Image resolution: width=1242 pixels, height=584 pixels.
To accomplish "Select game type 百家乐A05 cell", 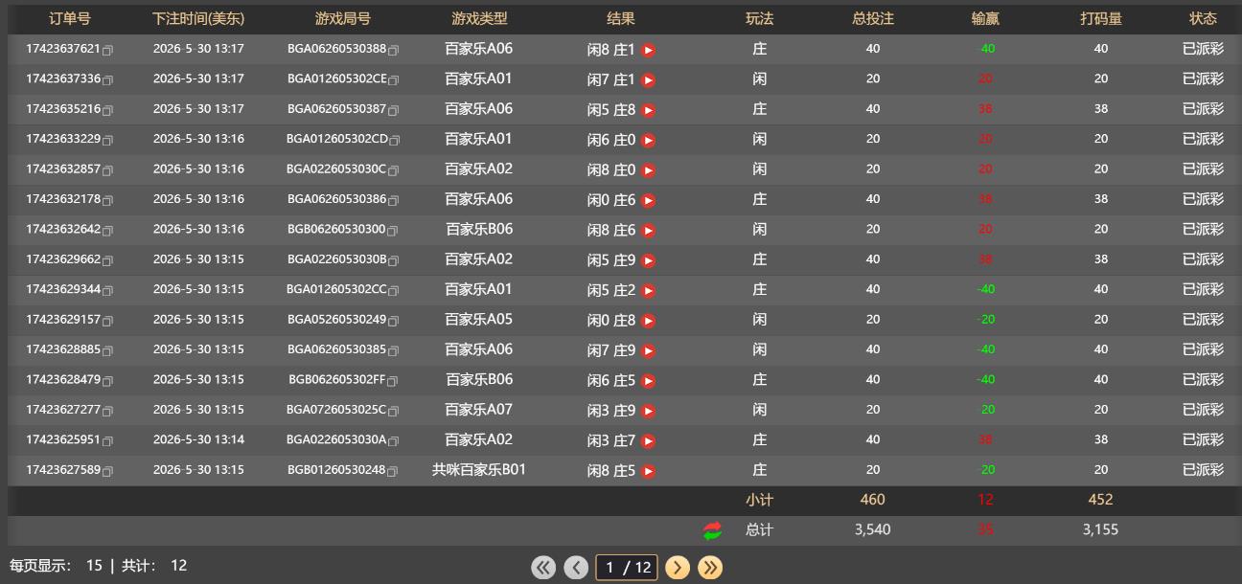I will click(x=479, y=319).
